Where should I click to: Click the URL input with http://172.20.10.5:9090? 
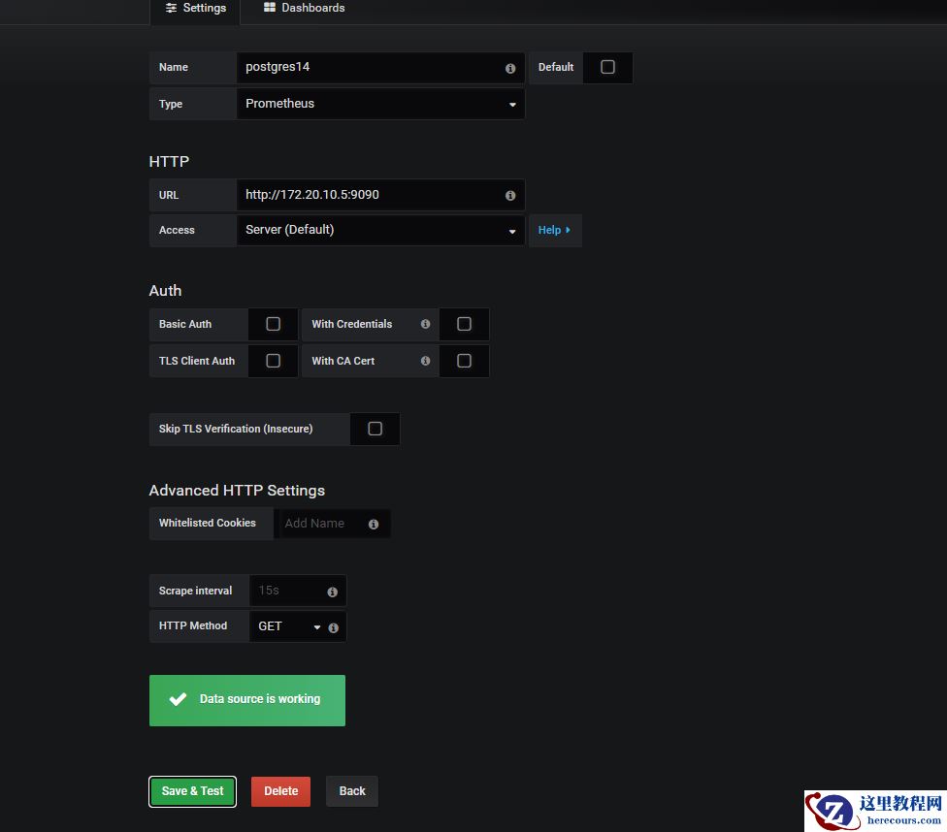380,195
